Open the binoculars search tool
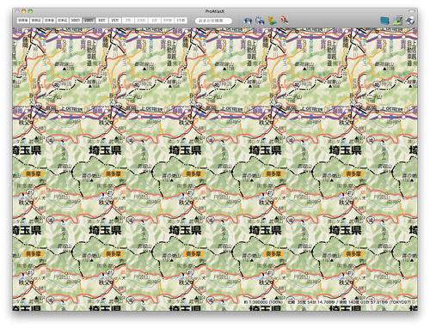 point(248,21)
